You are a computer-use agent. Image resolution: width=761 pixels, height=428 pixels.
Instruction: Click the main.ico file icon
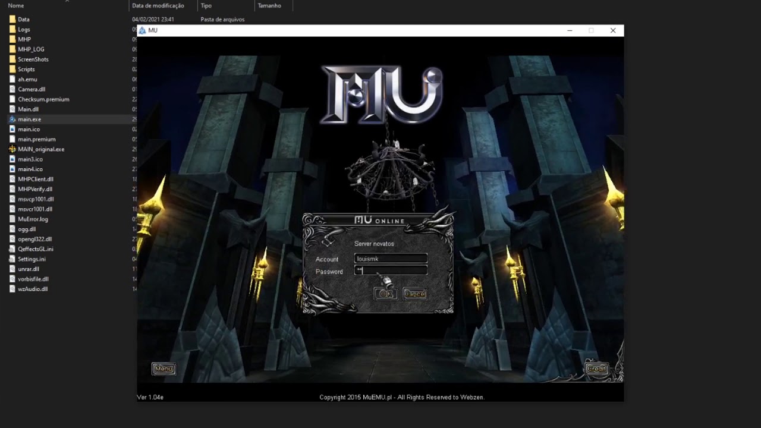[12, 129]
